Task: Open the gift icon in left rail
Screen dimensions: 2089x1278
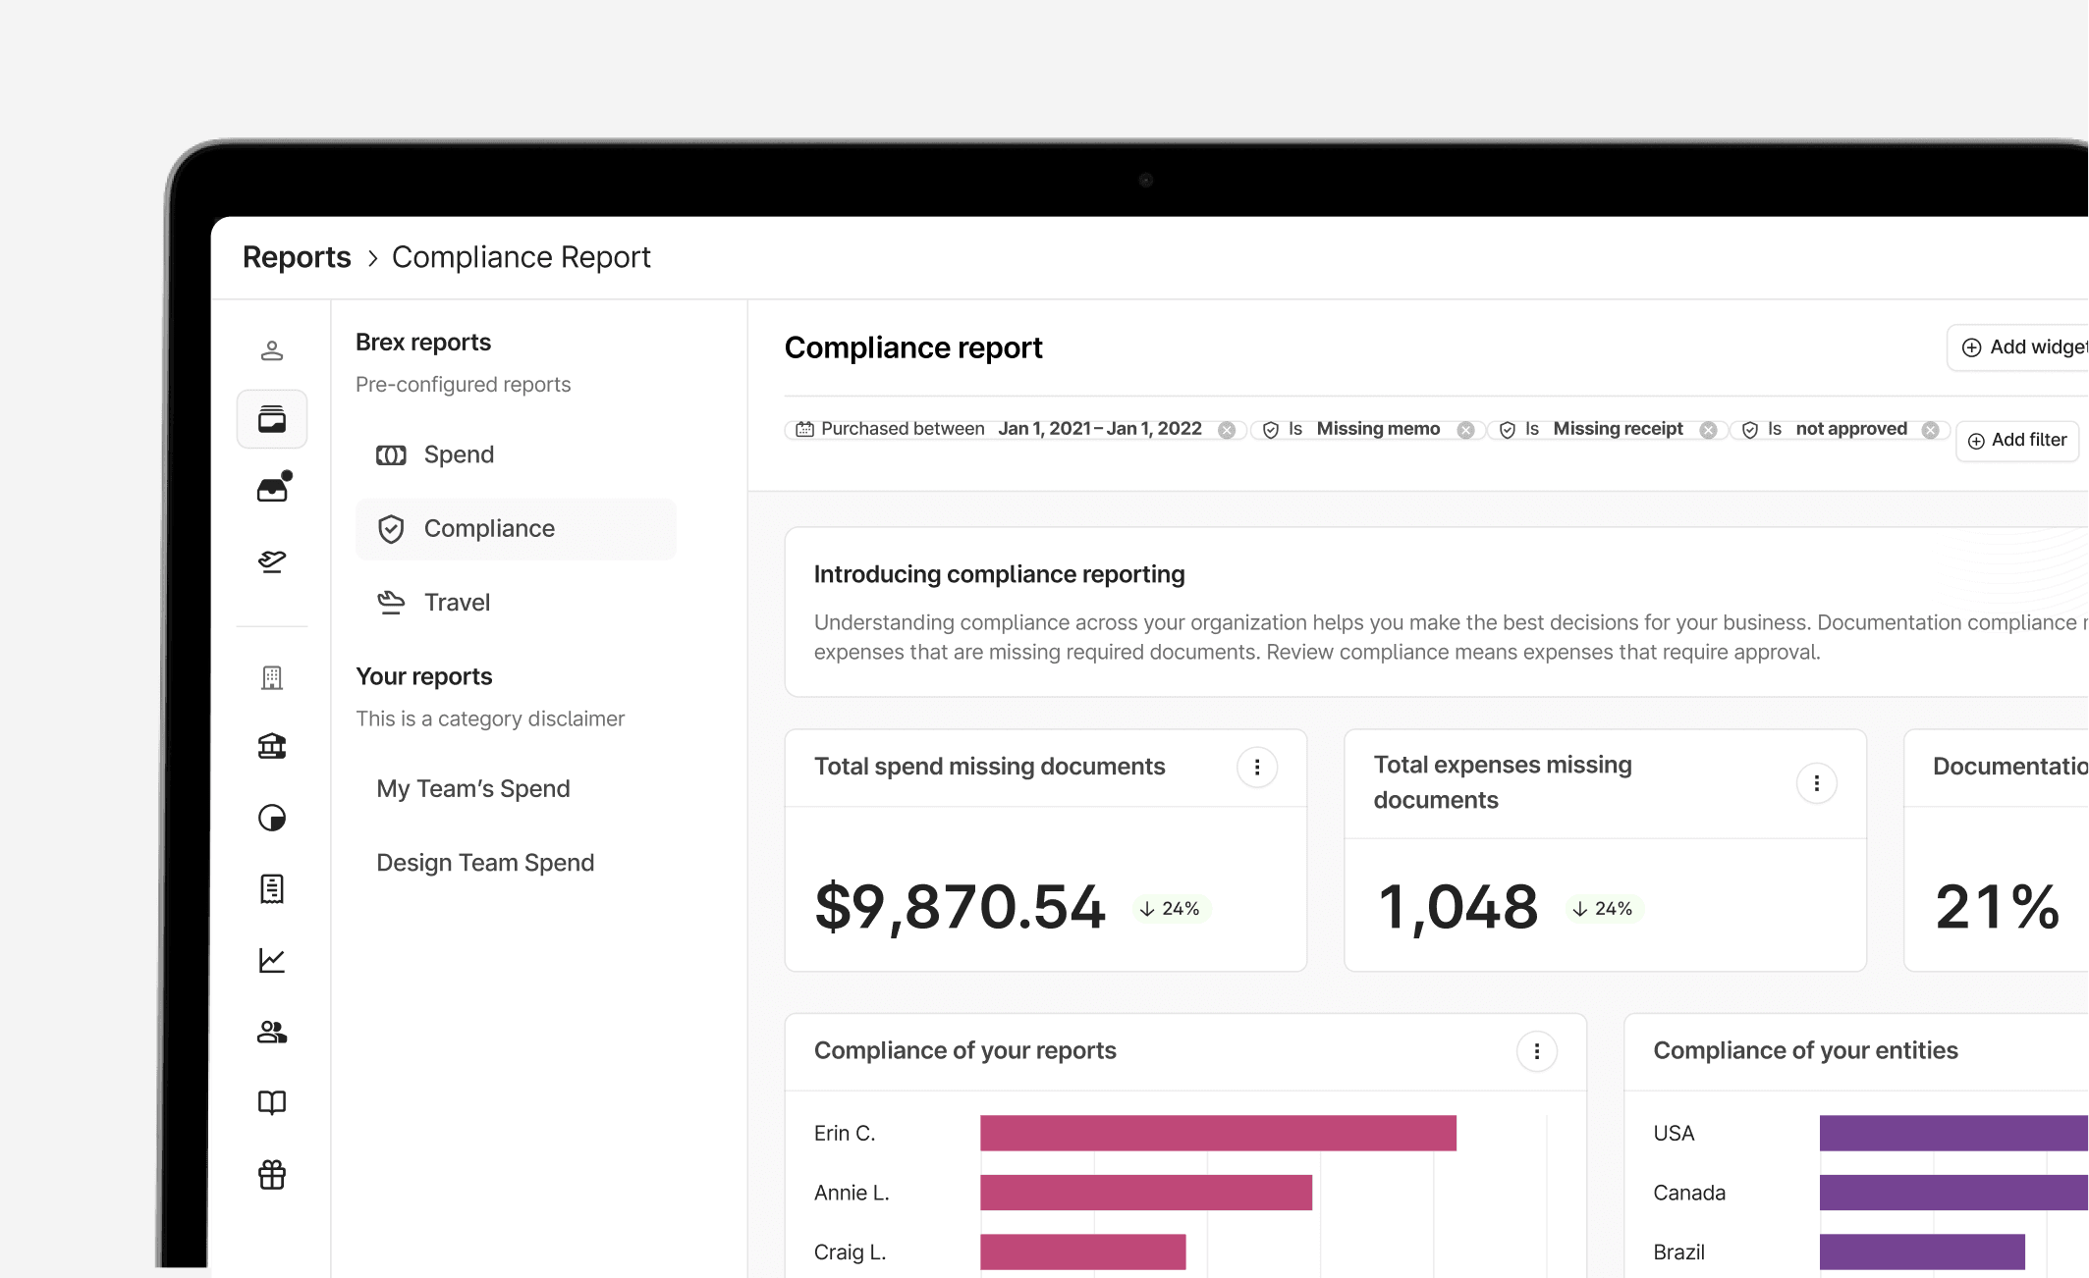Action: 272,1175
